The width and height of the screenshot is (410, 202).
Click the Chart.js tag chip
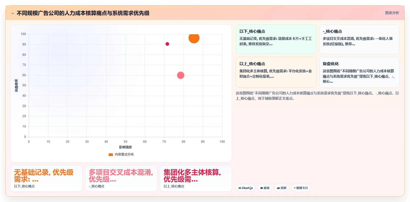246,188
